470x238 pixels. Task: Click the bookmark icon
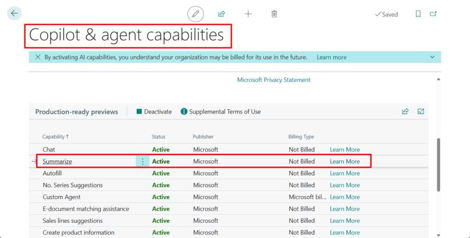tap(418, 14)
